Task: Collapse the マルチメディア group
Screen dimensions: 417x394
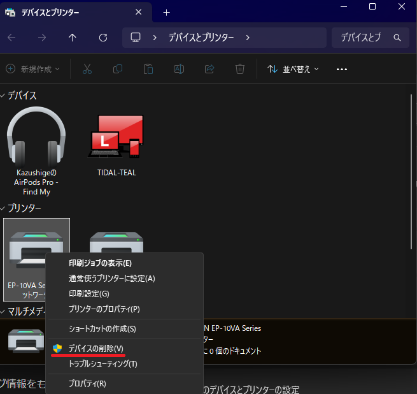Action: point(3,312)
